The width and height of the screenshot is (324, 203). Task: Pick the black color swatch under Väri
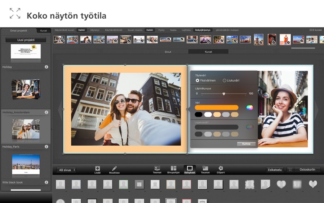(198, 114)
